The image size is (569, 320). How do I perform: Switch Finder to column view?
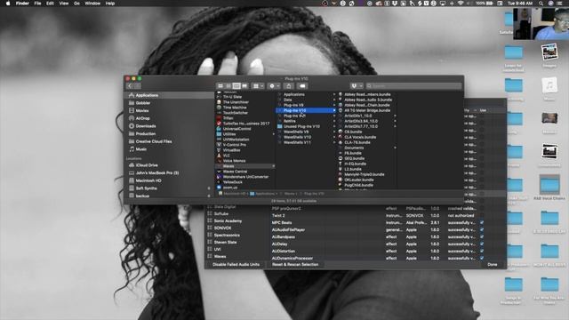coord(236,86)
